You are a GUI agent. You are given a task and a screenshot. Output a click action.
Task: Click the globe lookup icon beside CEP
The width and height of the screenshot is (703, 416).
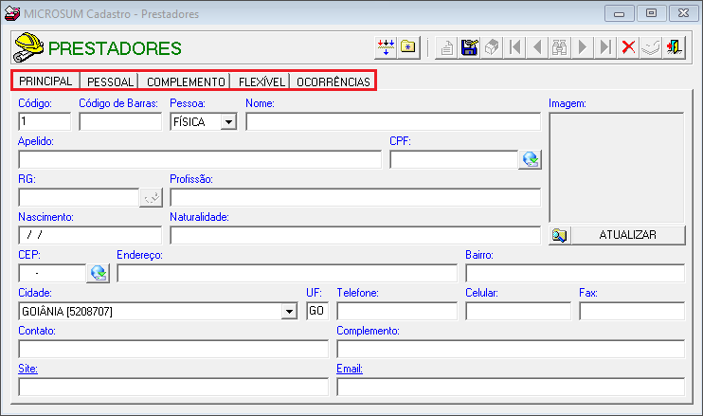tap(99, 273)
